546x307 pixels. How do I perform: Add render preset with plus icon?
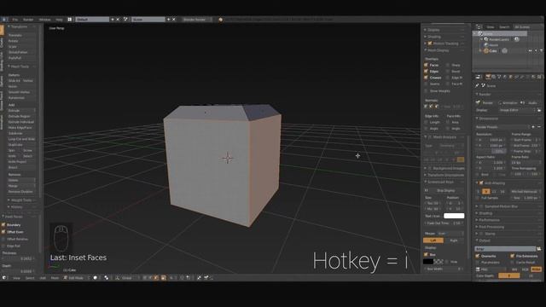click(533, 127)
